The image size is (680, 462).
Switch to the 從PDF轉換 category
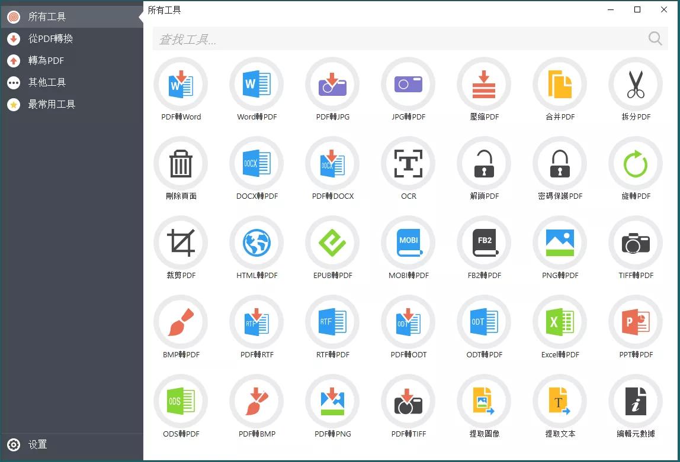[72, 38]
